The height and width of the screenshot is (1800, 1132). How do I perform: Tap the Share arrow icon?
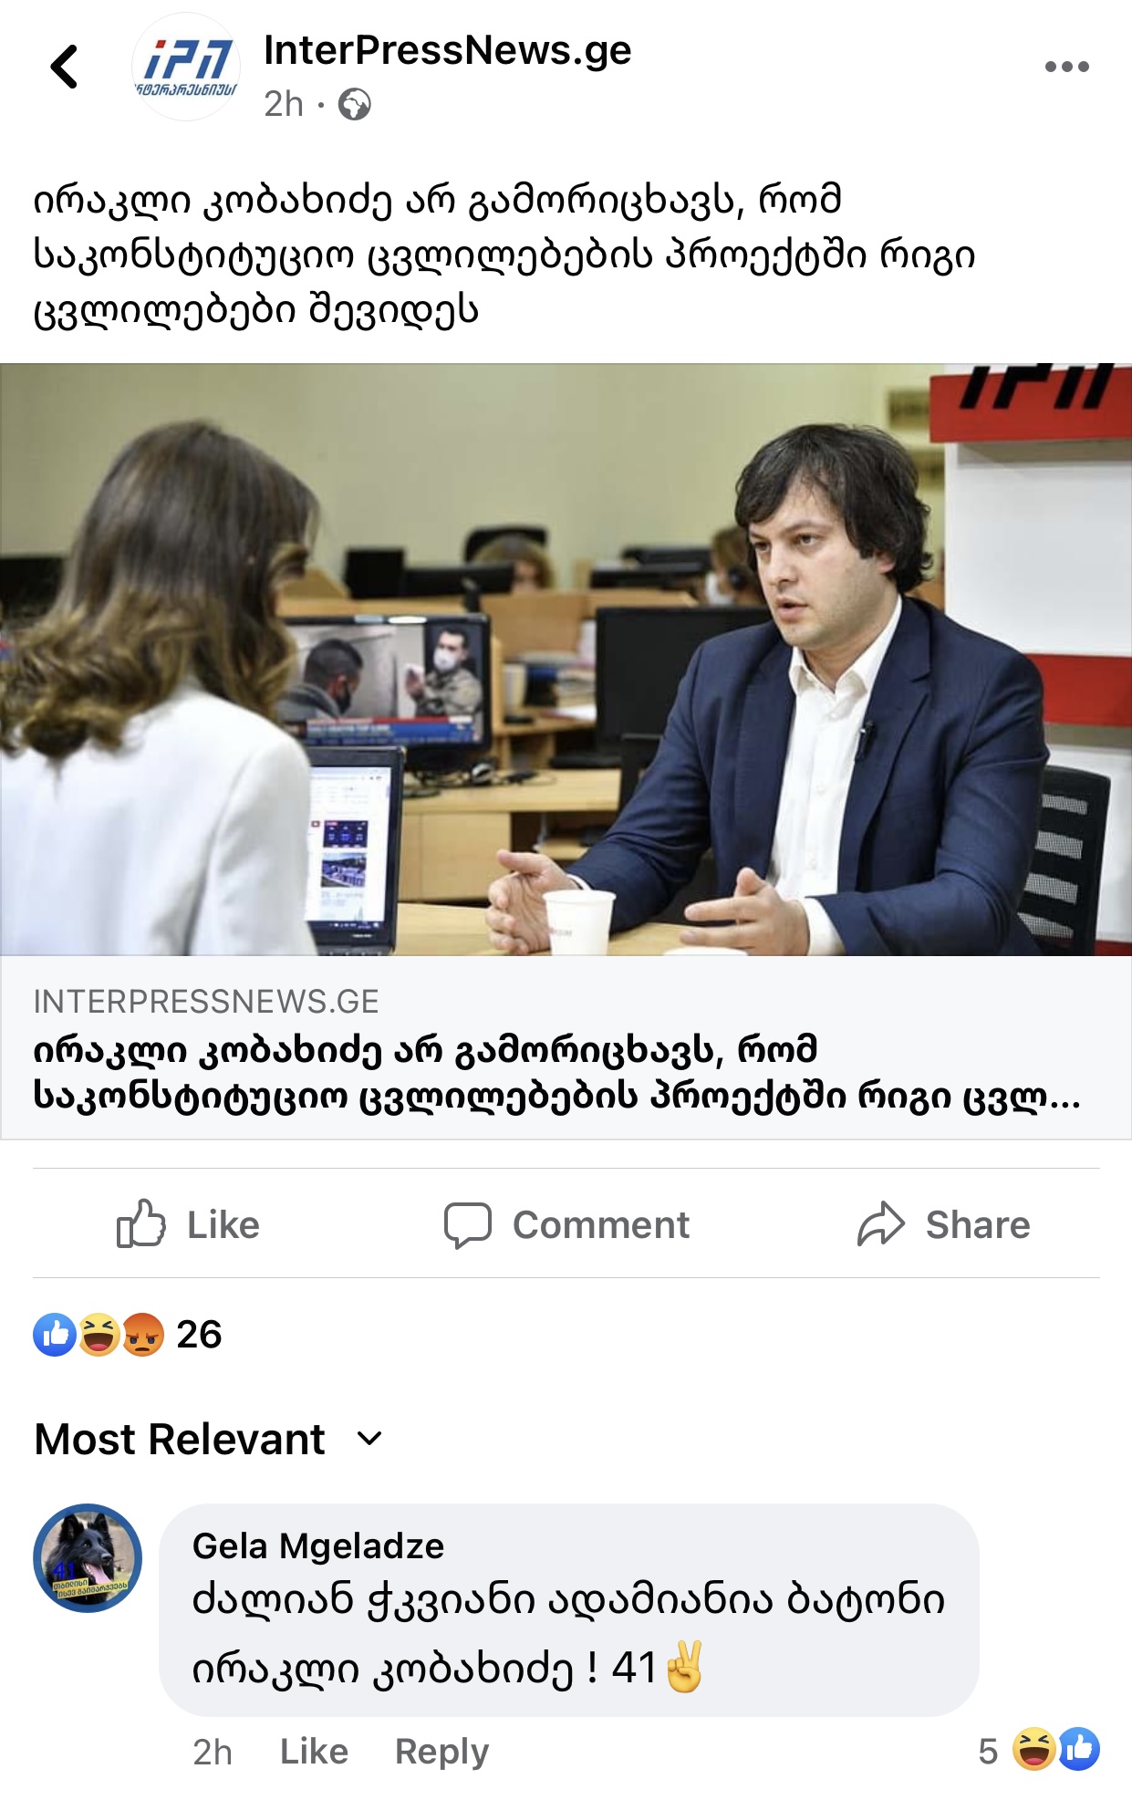(880, 1224)
